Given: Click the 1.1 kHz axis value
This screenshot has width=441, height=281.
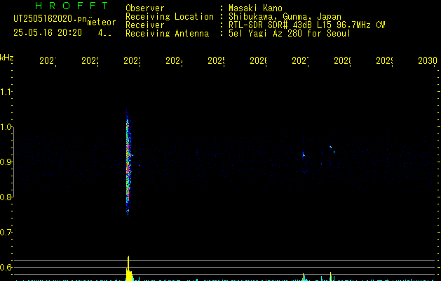Looking at the screenshot, I should coord(6,91).
